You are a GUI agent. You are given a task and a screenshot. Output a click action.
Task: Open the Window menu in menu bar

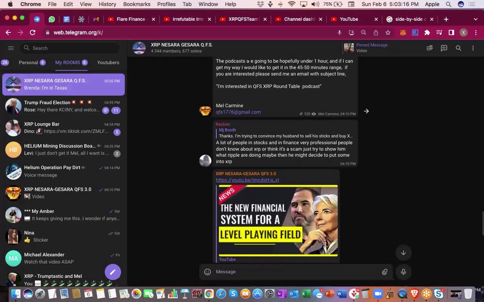tap(208, 4)
